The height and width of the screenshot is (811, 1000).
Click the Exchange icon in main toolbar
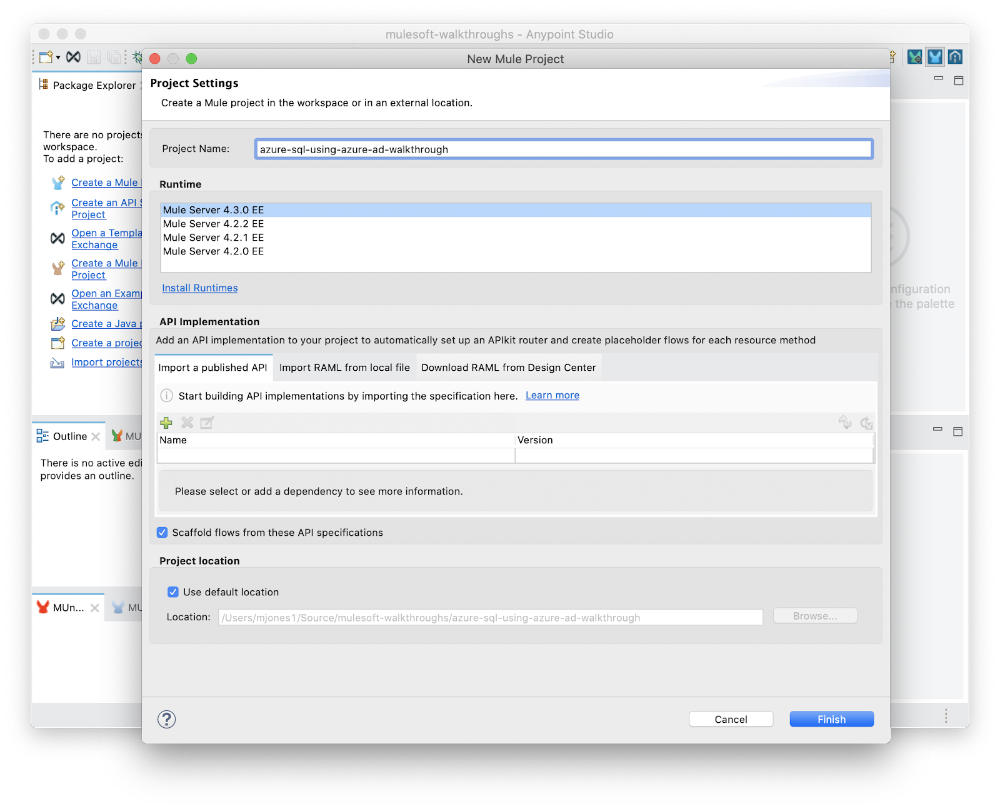[73, 58]
